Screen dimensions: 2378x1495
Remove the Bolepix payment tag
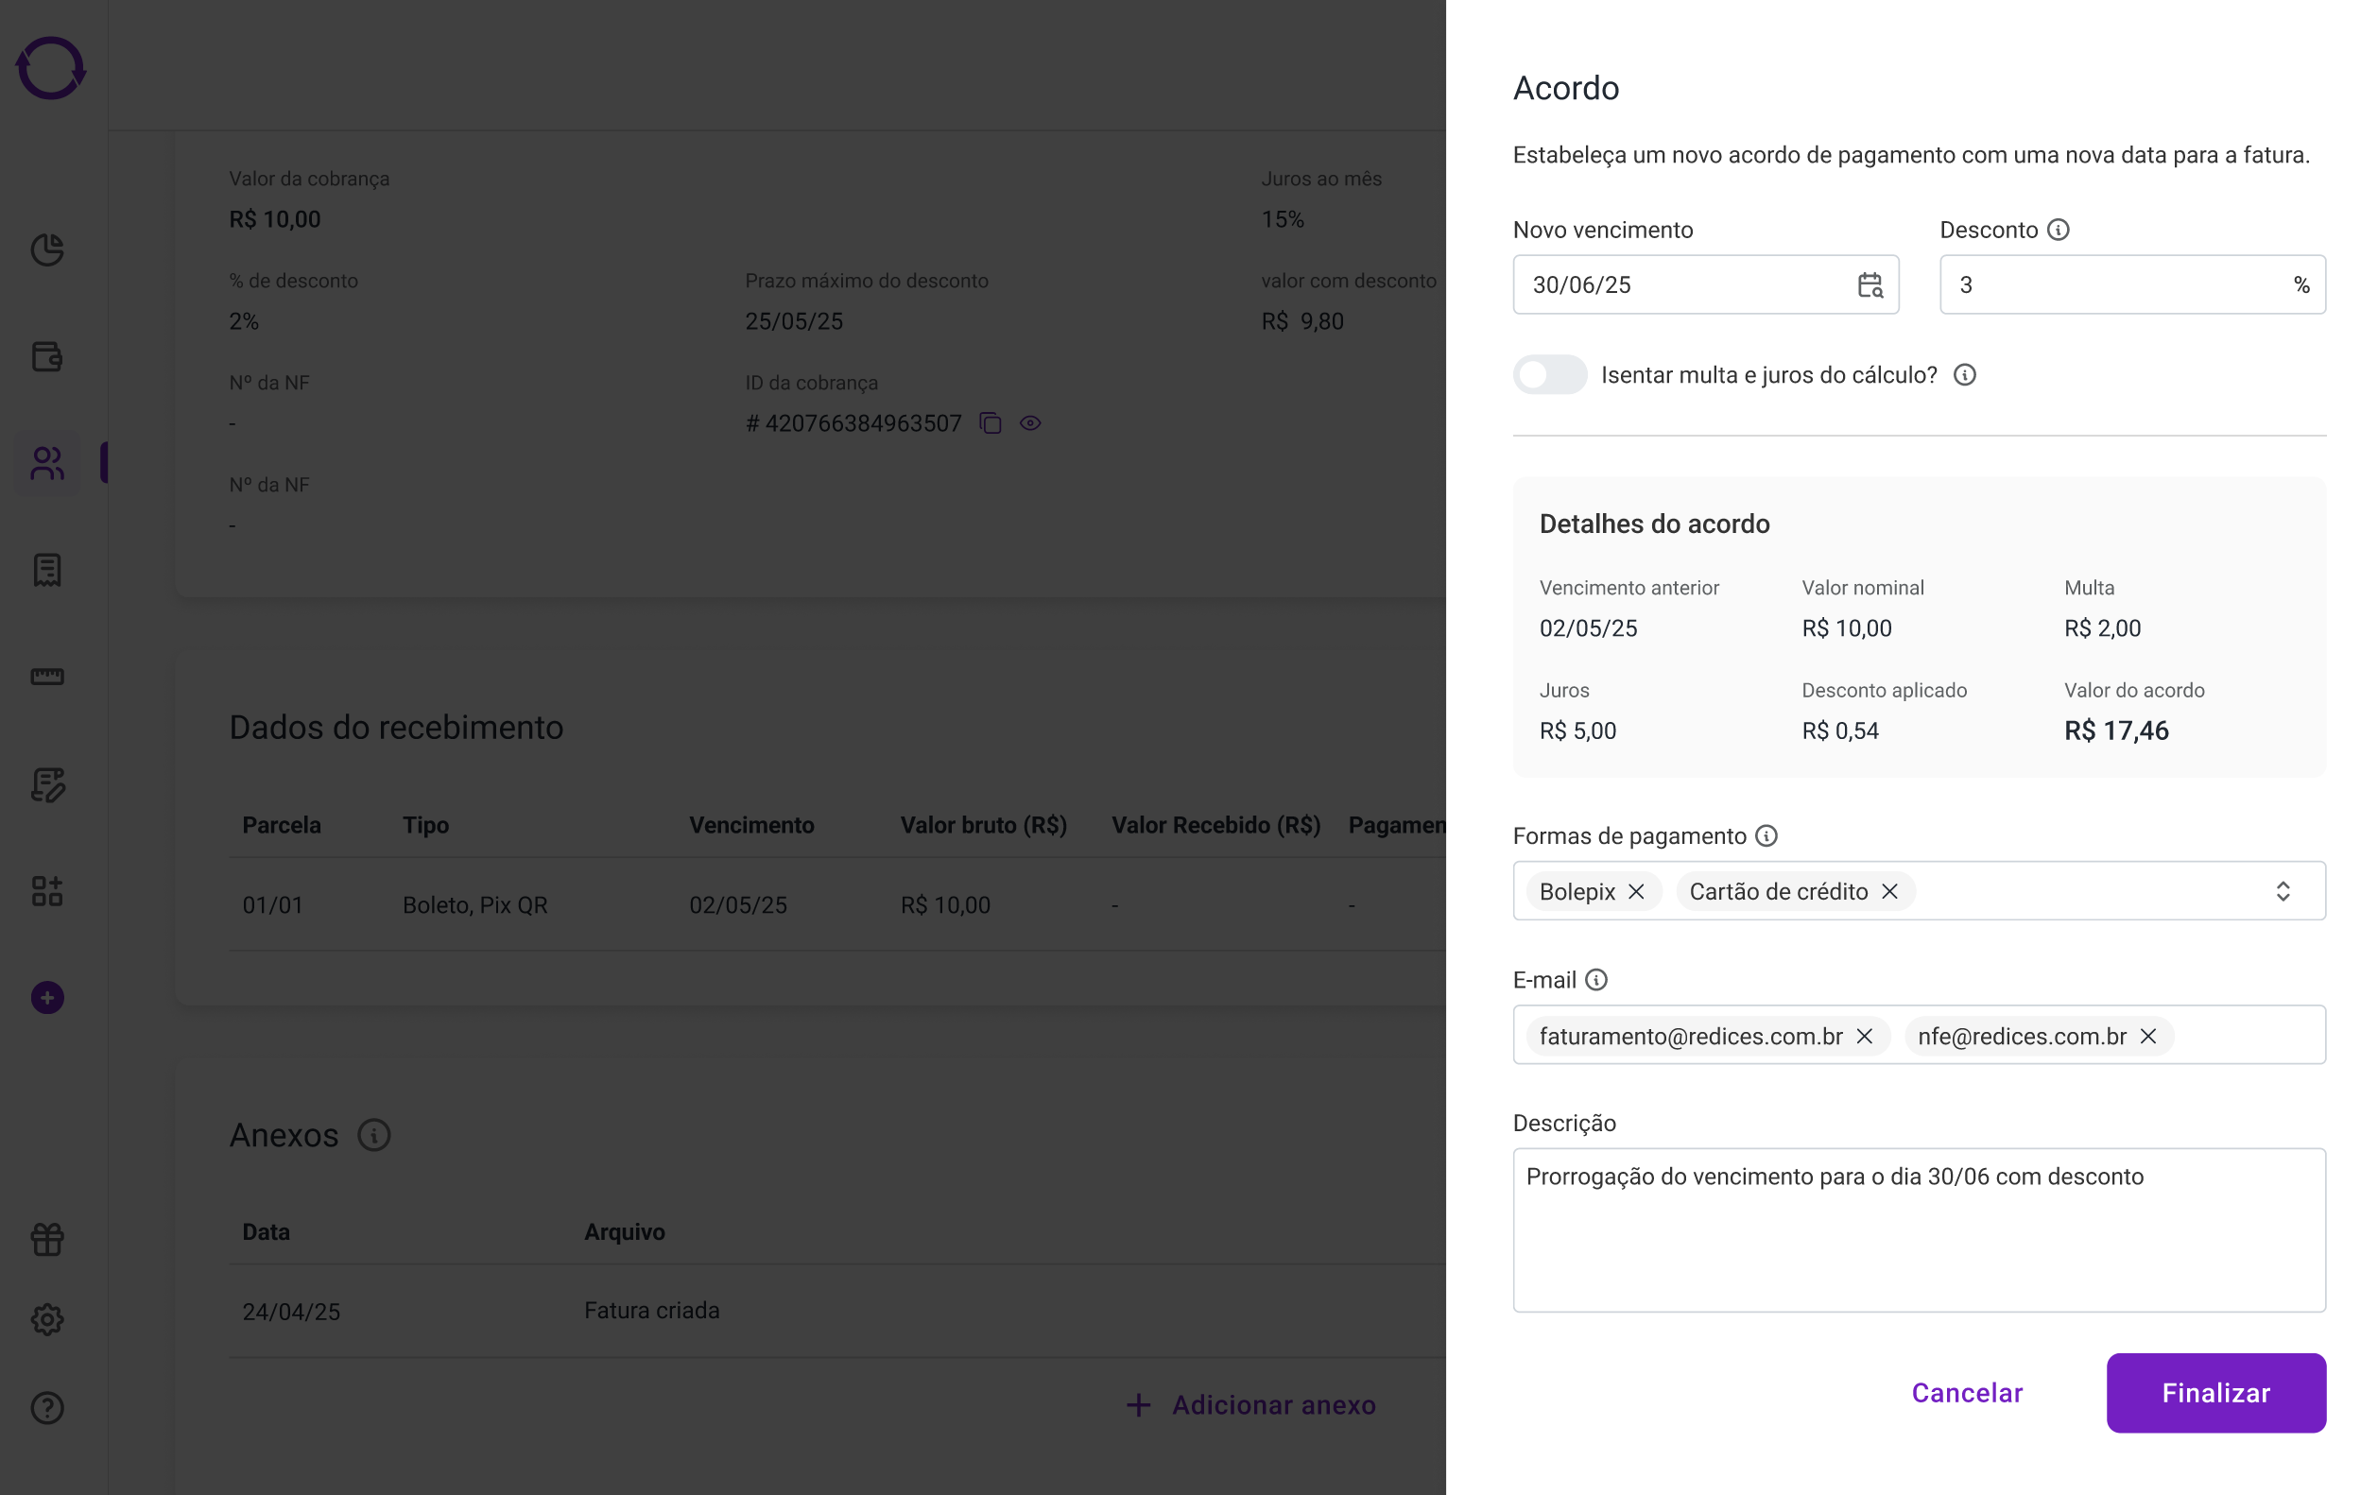[1636, 892]
